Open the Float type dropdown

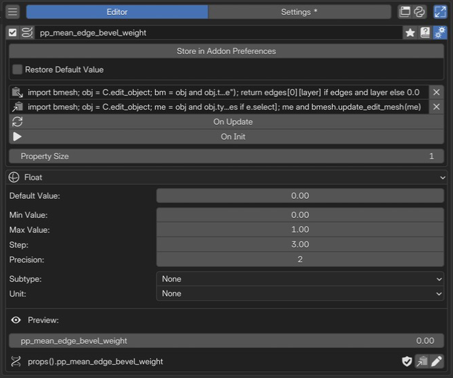pos(226,177)
